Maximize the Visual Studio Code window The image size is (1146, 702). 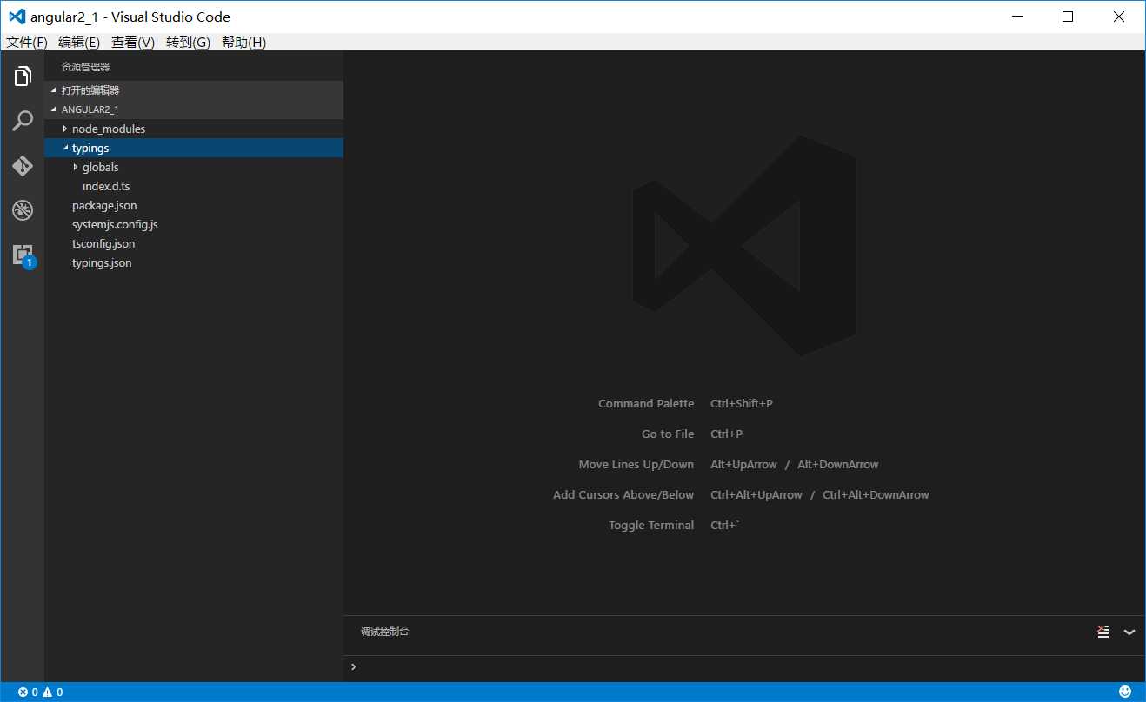(x=1068, y=17)
